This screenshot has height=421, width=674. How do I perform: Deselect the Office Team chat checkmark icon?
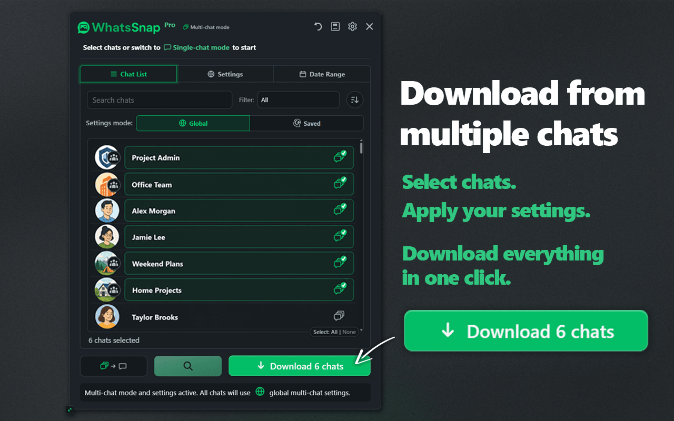point(340,184)
